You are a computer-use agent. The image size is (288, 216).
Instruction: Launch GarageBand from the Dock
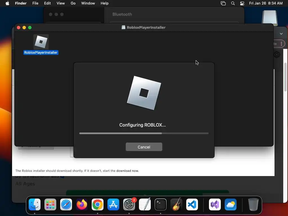[x=176, y=204]
